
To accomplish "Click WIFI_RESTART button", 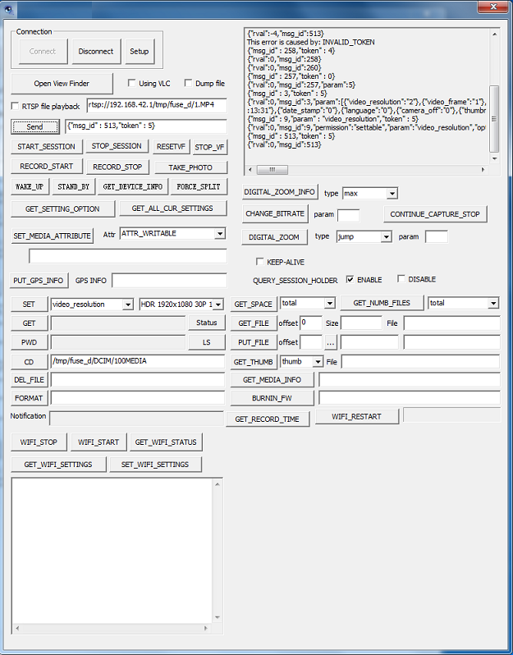I will pos(357,416).
